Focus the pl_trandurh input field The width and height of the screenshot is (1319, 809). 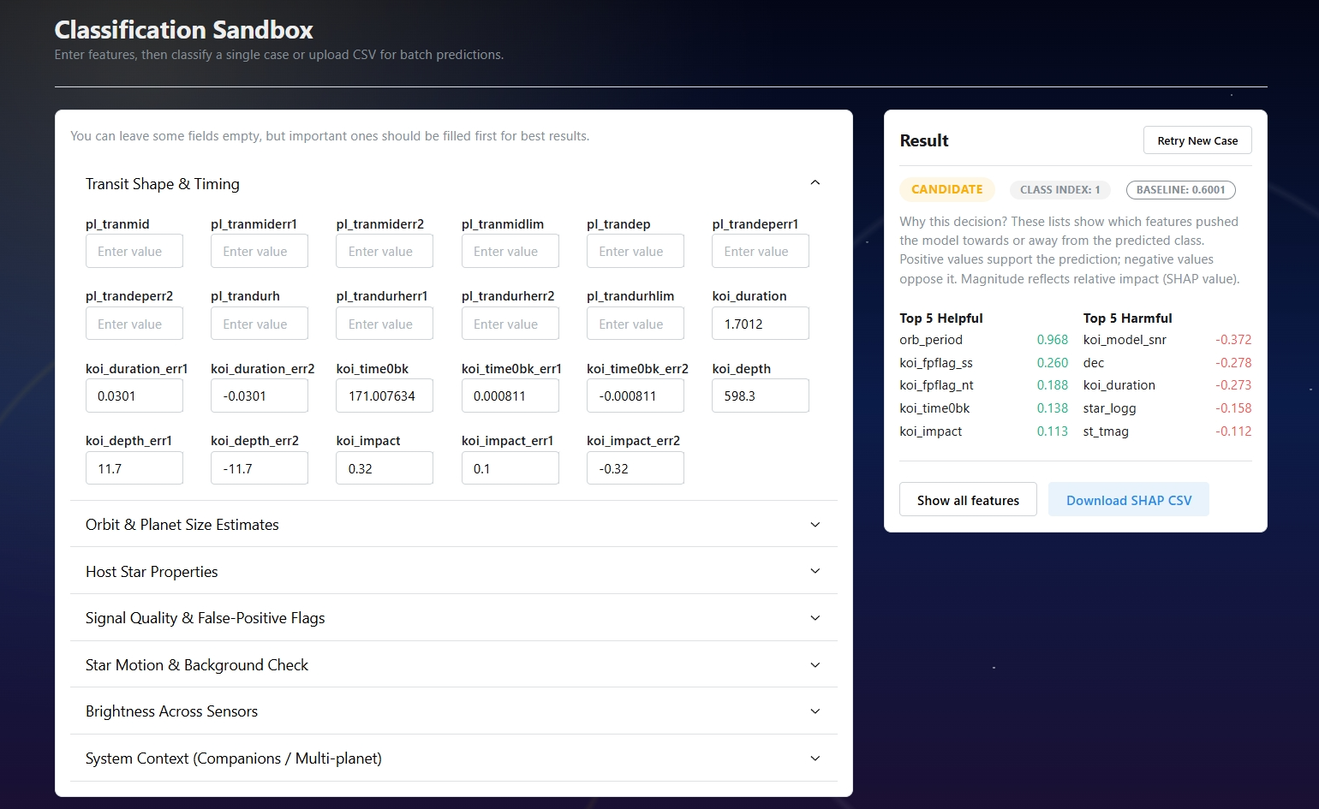click(260, 324)
